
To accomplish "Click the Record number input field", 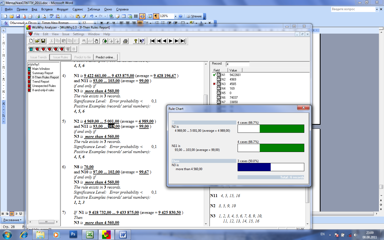I will point(238,64).
